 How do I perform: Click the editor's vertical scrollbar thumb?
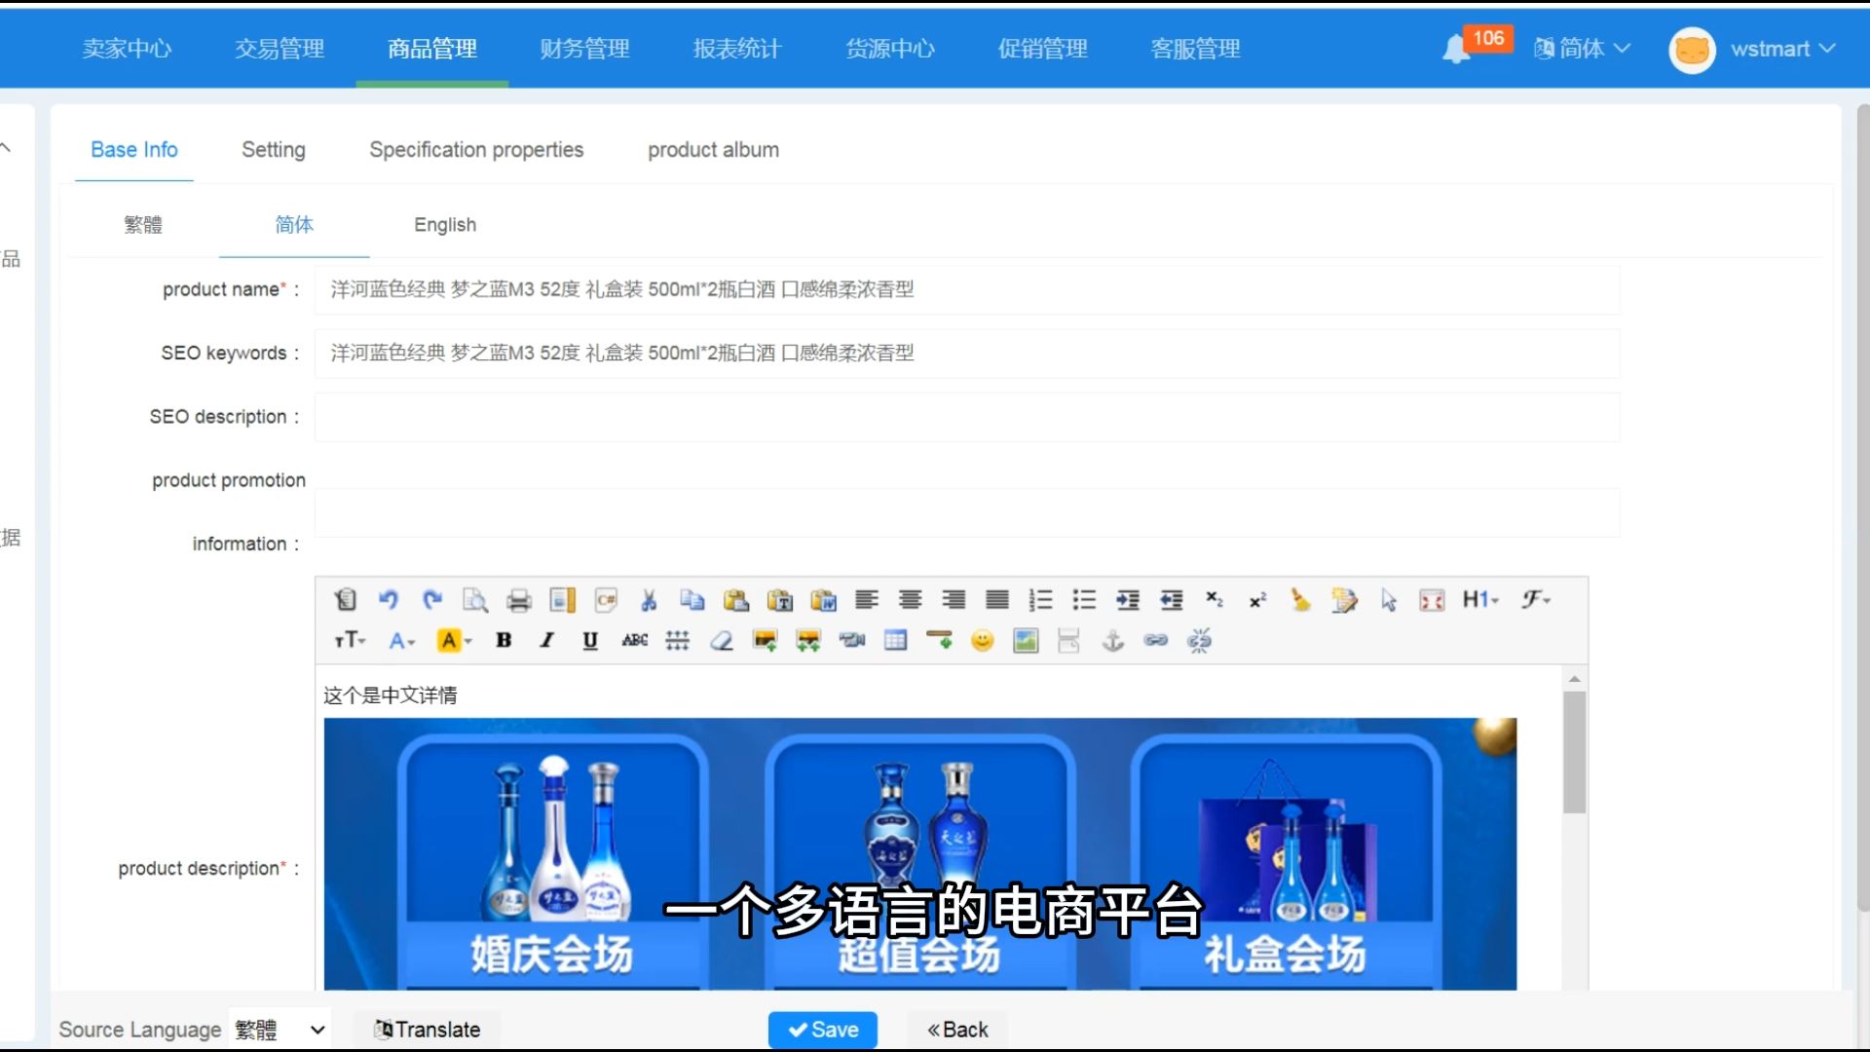pyautogui.click(x=1574, y=752)
